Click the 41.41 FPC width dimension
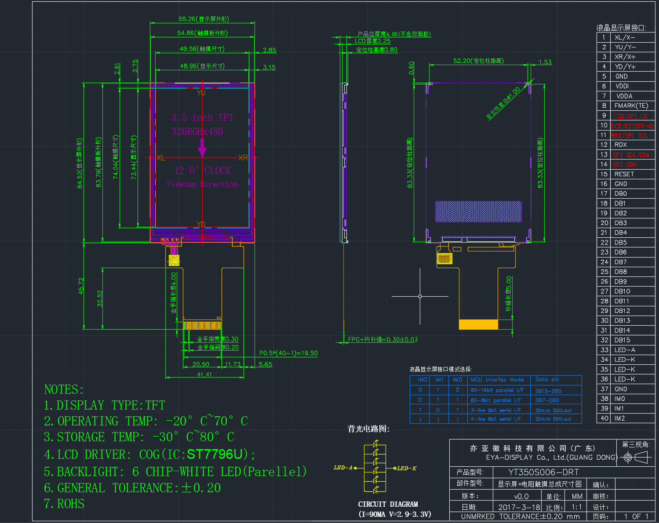659x523 pixels. tap(204, 374)
